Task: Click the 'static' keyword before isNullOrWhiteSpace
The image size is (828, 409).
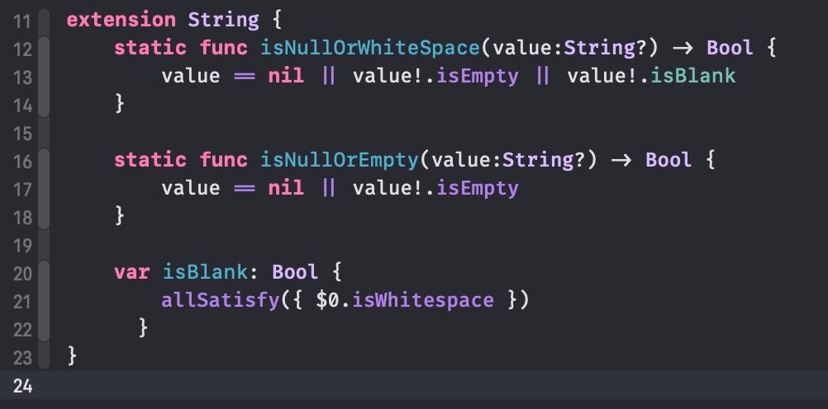Action: (x=150, y=48)
